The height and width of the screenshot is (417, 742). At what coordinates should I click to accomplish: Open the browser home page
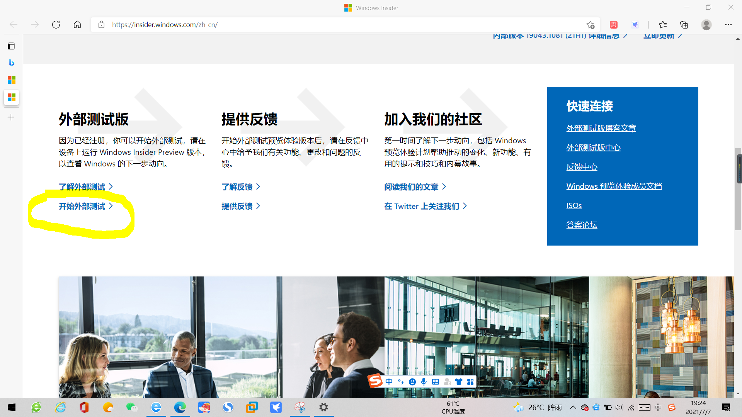pyautogui.click(x=77, y=25)
